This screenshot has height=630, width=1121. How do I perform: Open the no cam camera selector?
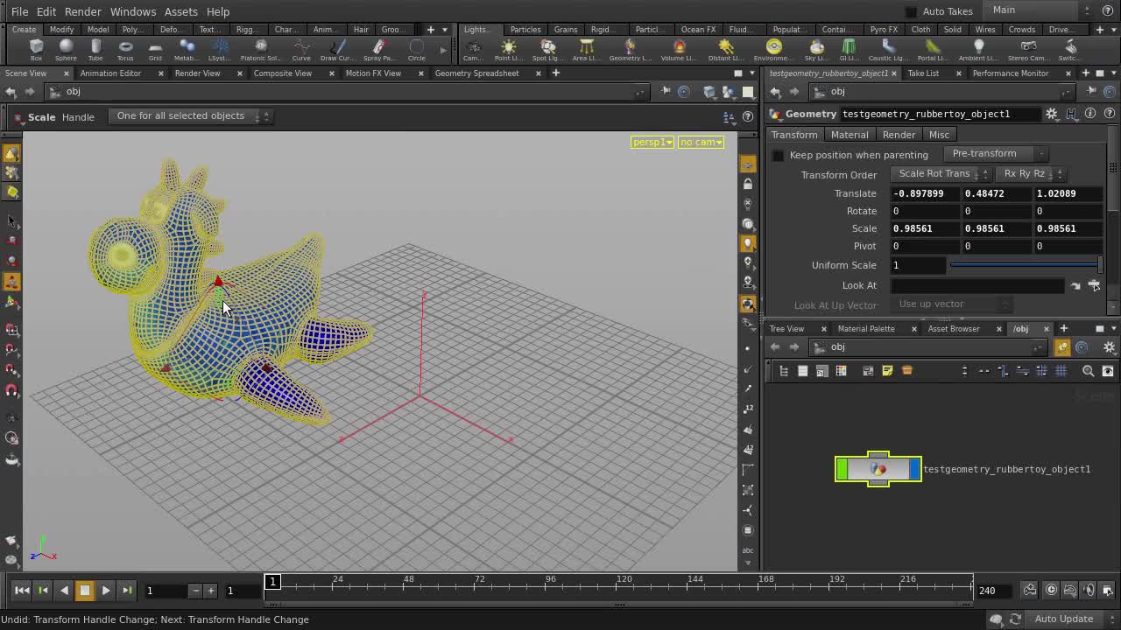coord(700,142)
